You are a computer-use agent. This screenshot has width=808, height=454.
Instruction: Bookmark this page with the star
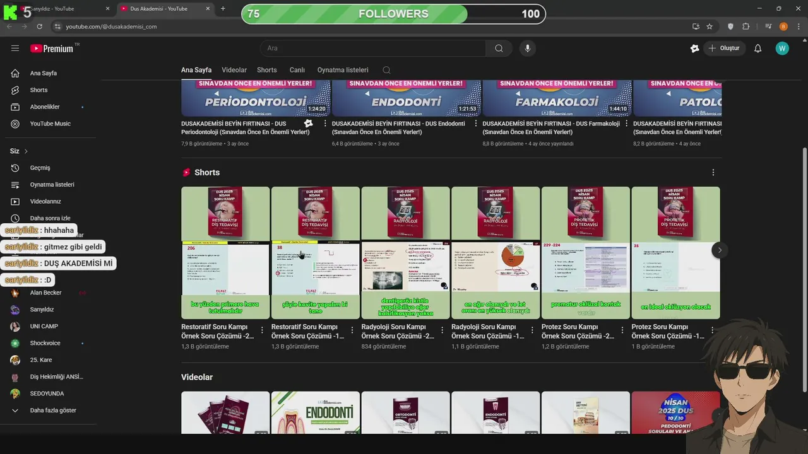(x=710, y=26)
